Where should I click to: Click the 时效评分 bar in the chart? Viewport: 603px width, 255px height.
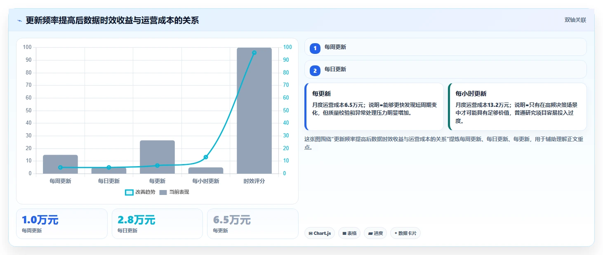tap(254, 111)
